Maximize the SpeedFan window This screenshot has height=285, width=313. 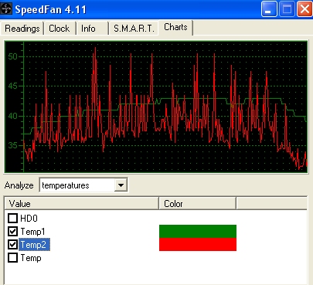point(287,9)
